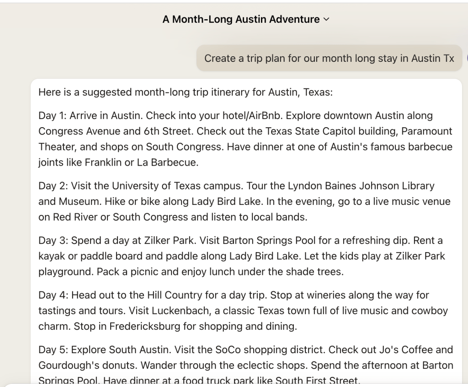
Task: Click the word "Luckenbach" in Day 4
Action: (154, 311)
